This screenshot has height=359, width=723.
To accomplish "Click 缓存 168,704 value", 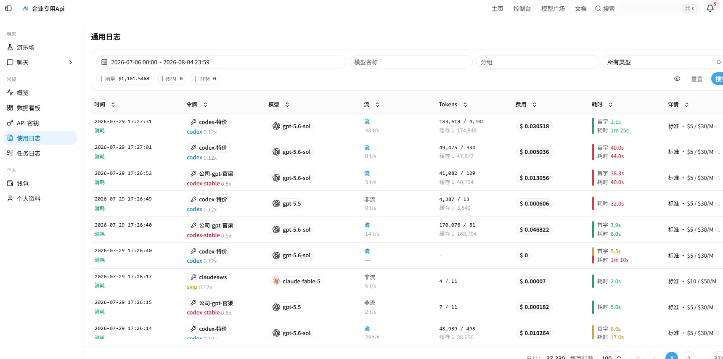I will [x=458, y=234].
